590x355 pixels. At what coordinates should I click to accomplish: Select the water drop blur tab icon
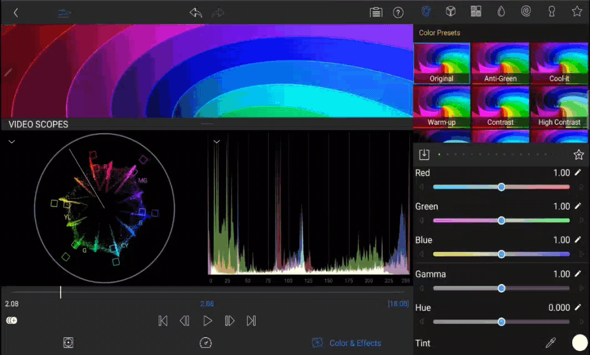501,12
